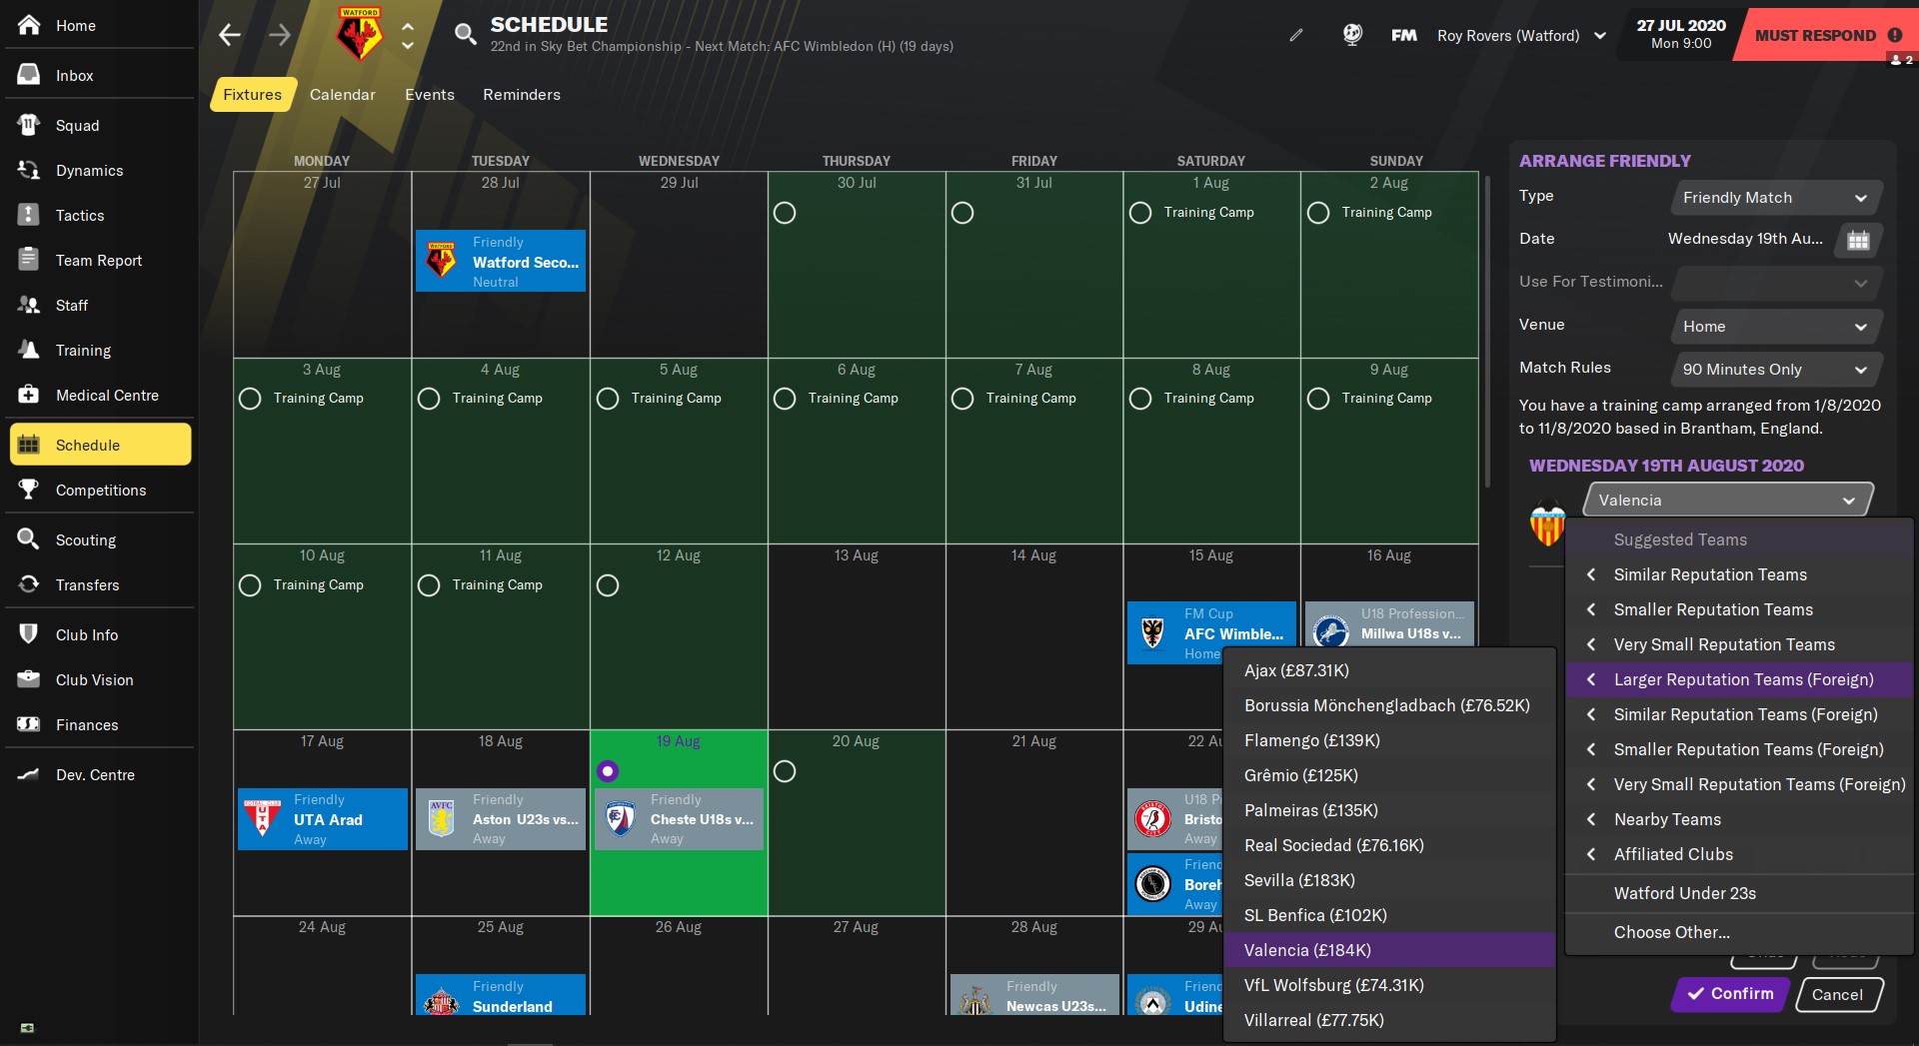Viewport: 1919px width, 1046px height.
Task: Open the Scouting magnifier icon
Action: pyautogui.click(x=29, y=539)
